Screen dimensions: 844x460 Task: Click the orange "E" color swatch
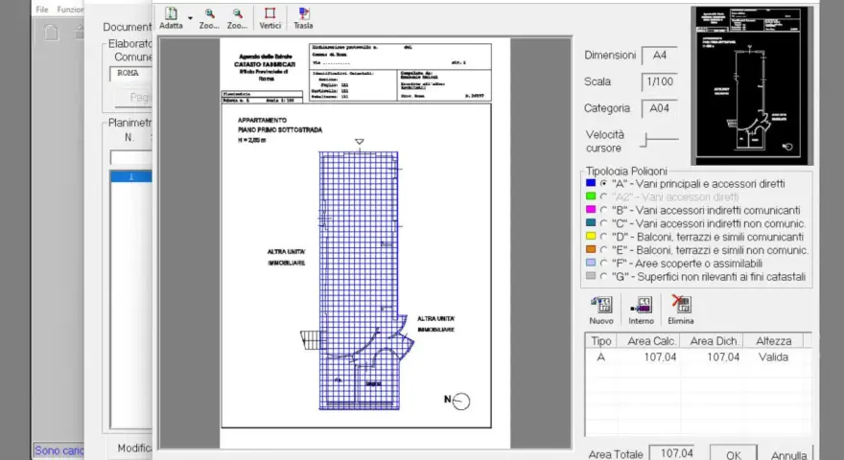tap(591, 249)
